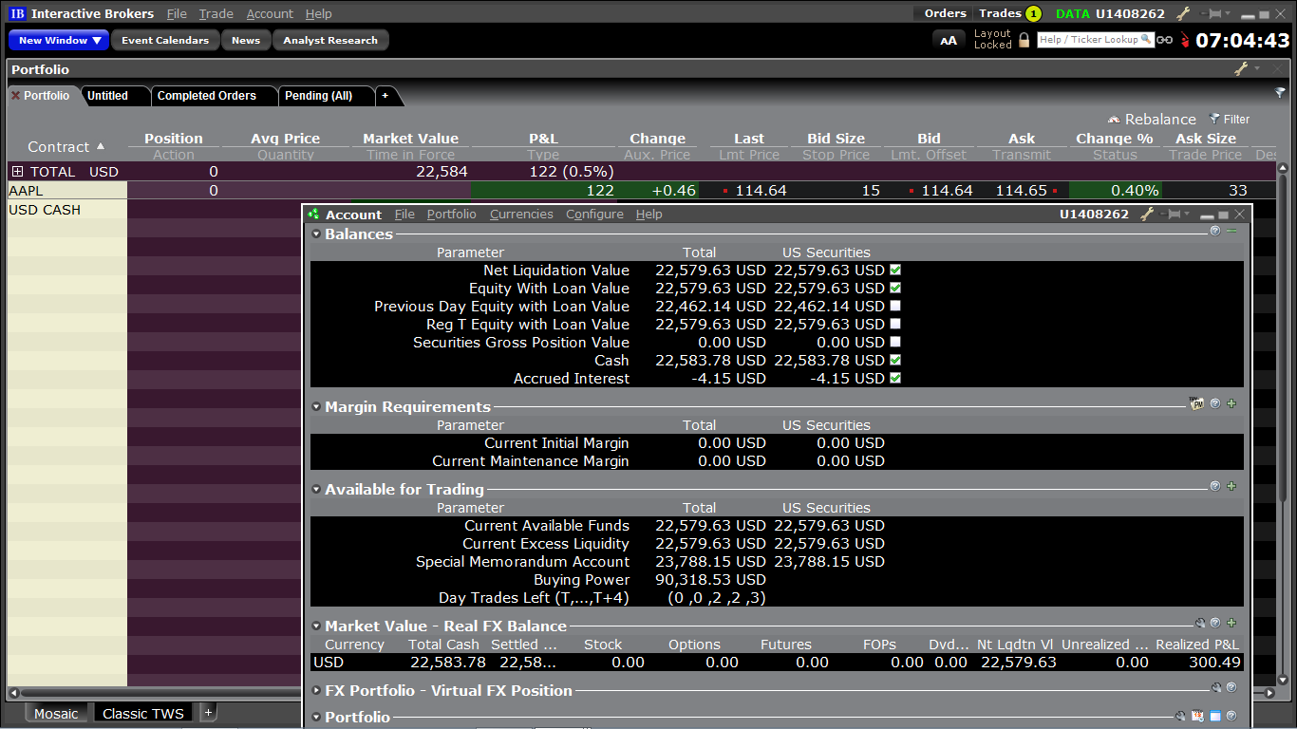Expand the Portfolio section in Account window
Viewport: 1297px width, 729px height.
click(317, 717)
